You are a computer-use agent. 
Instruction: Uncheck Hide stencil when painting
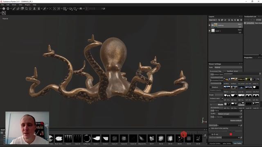[x=210, y=128]
